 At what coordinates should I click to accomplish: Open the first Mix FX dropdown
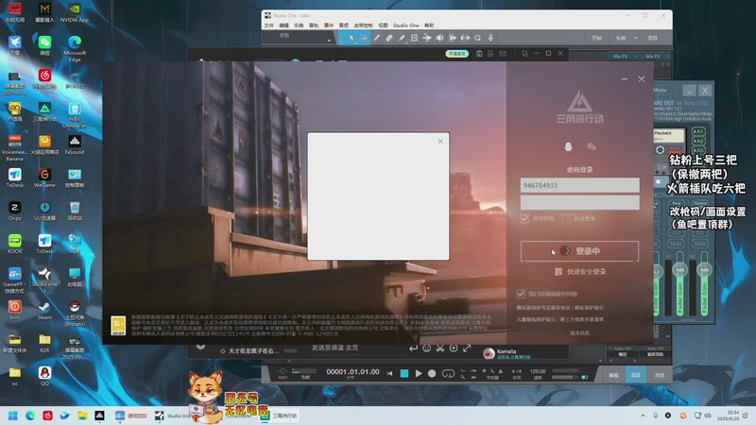pos(635,57)
